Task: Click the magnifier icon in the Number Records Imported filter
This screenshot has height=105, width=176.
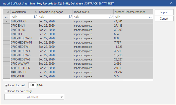Action: [x=151, y=17]
